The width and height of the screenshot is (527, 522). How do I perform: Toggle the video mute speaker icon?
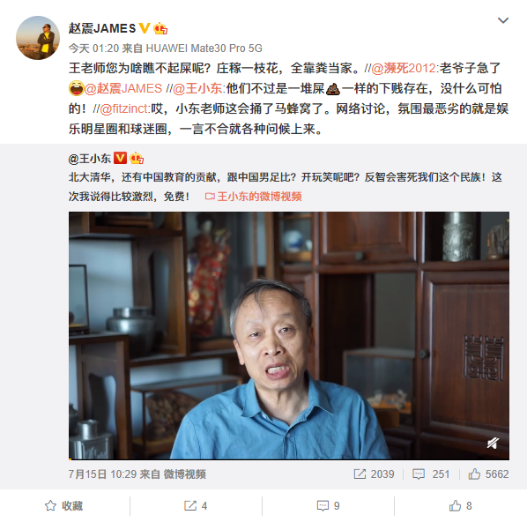[x=493, y=444]
